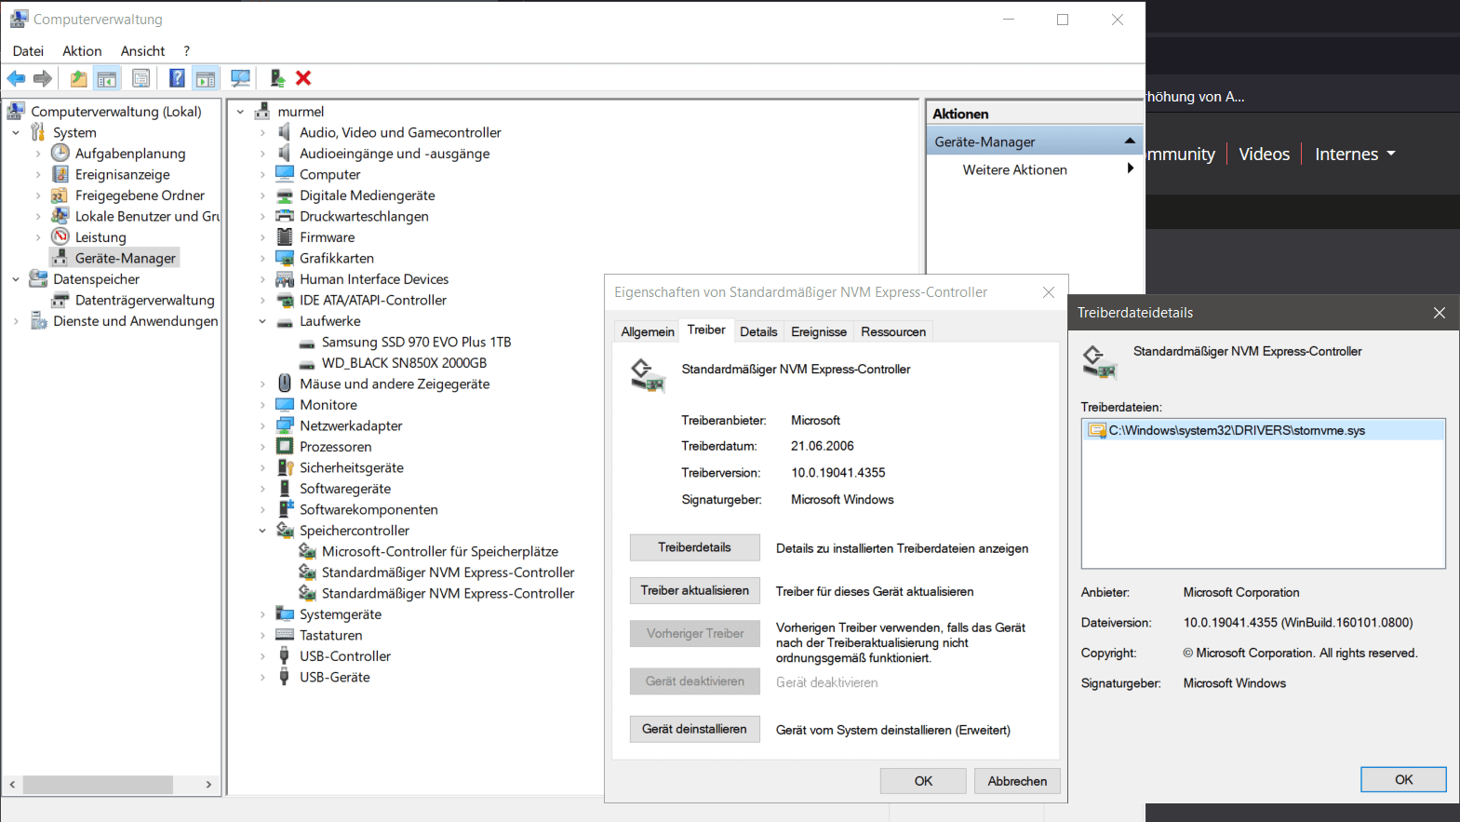The height and width of the screenshot is (822, 1460).
Task: Open the Internes dropdown in the background window
Action: 1355,155
